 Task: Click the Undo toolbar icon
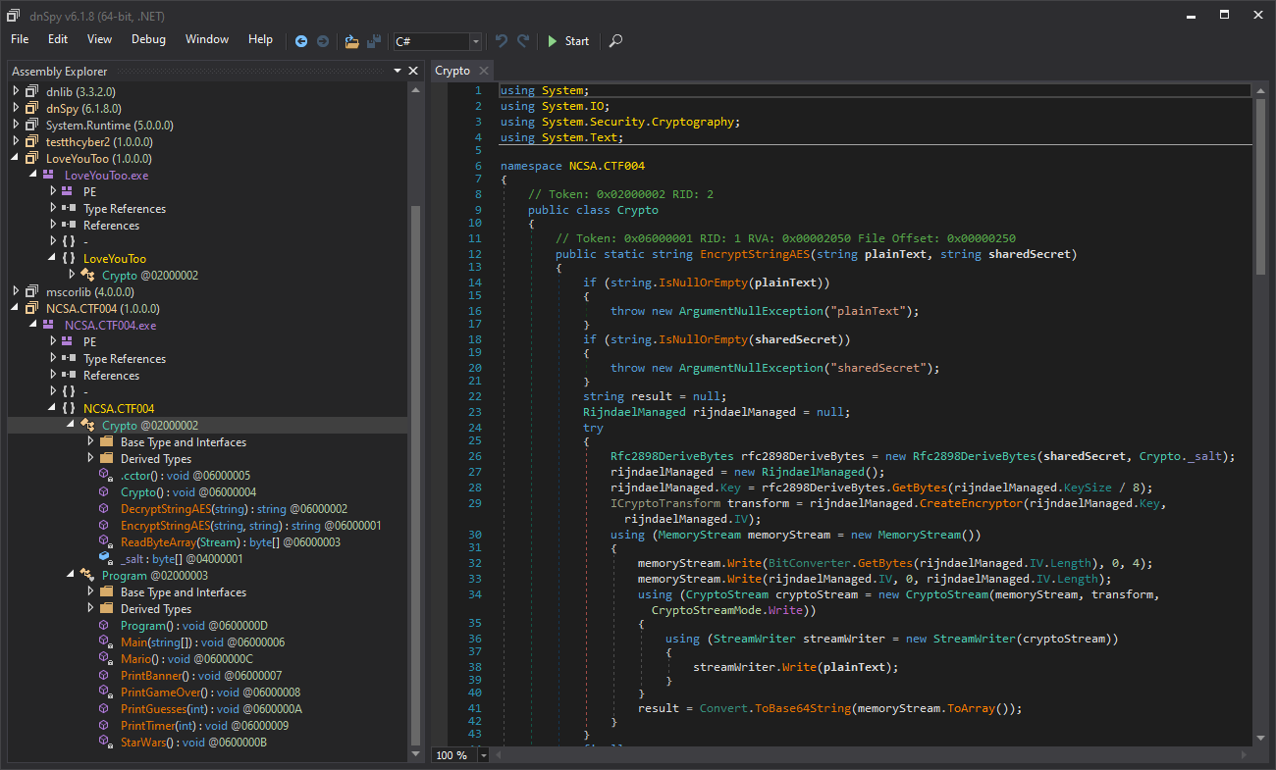click(502, 41)
